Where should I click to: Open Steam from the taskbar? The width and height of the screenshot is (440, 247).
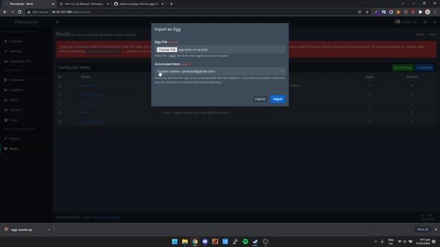pos(255,242)
